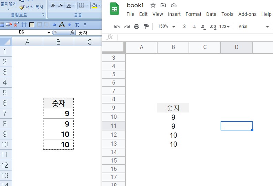Viewport: 273px width, 186px height.
Task: Open Add-ons menu in Google Sheets
Action: click(x=247, y=14)
